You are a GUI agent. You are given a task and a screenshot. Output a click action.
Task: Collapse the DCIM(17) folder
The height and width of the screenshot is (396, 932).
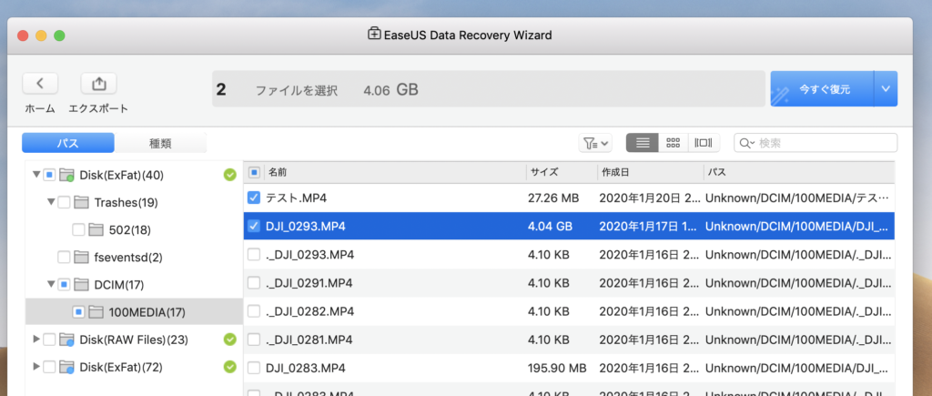(51, 284)
